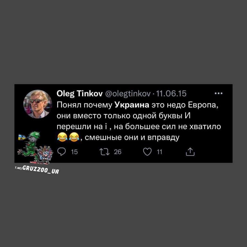This screenshot has height=247, width=247.
Task: Click the Oleg Tinkov display name
Action: [x=79, y=94]
